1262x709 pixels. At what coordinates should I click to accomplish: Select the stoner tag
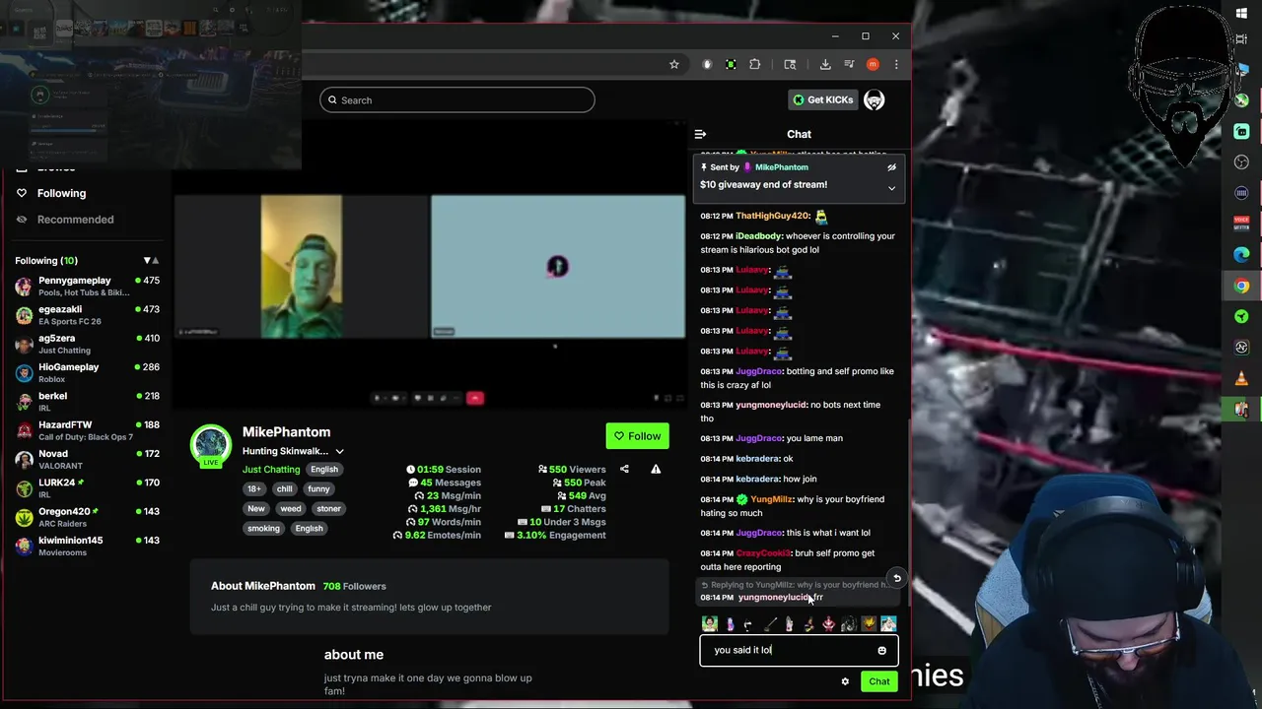tap(328, 509)
